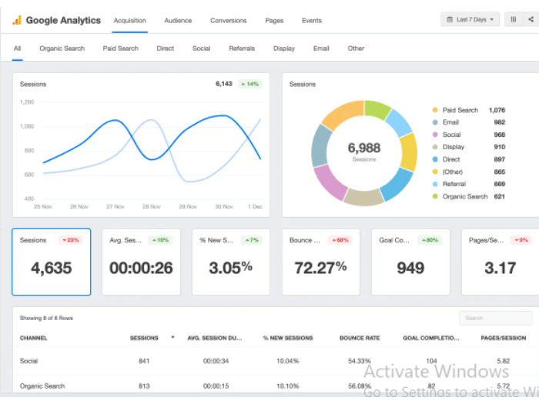Click the table search input field
539x404 pixels.
[x=495, y=318]
